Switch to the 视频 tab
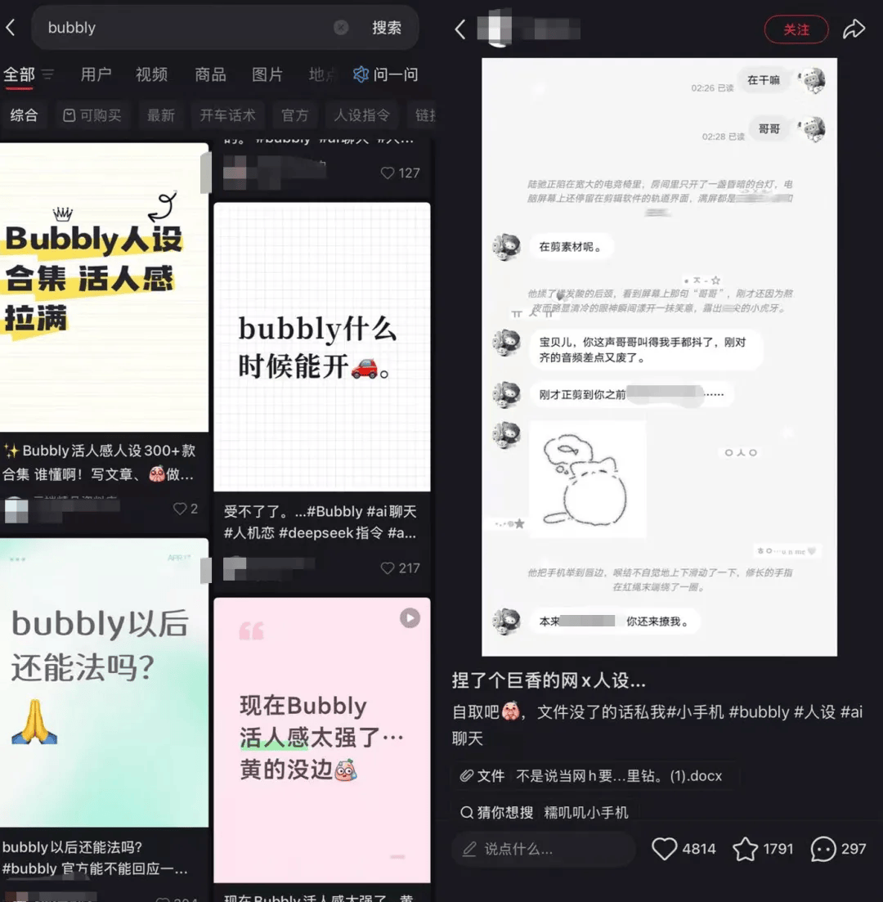 tap(152, 74)
